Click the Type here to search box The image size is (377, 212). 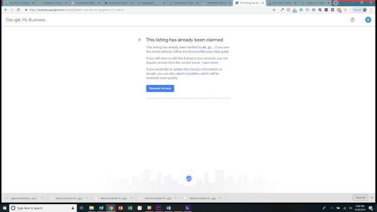pyautogui.click(x=43, y=208)
